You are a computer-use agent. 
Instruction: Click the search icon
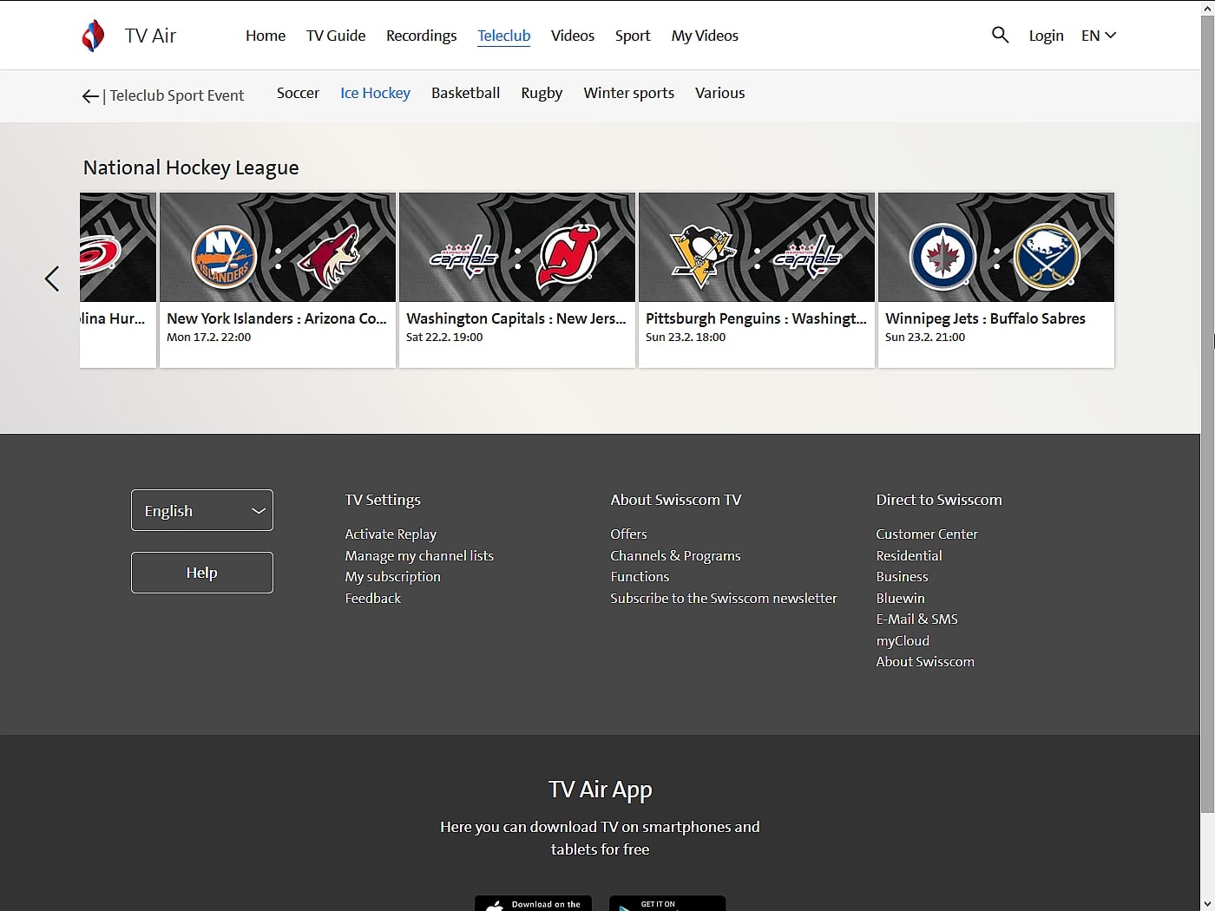coord(1000,35)
